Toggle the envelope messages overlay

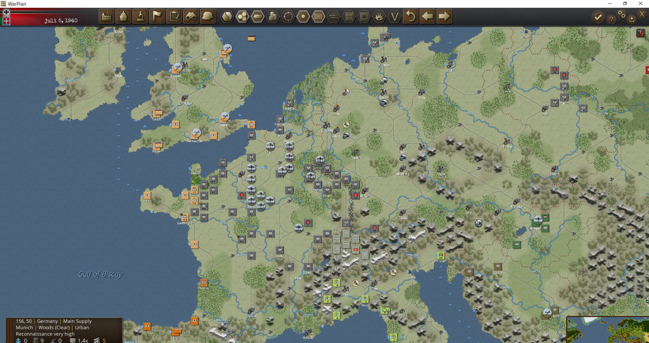[x=319, y=16]
